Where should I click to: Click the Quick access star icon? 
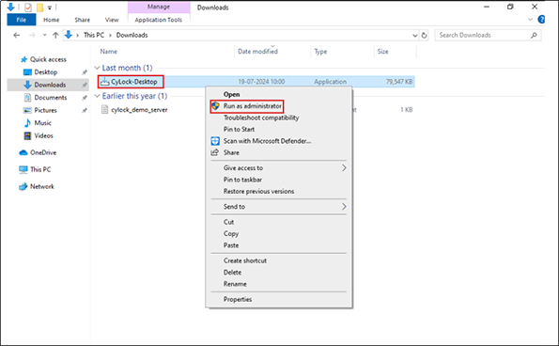(23, 59)
